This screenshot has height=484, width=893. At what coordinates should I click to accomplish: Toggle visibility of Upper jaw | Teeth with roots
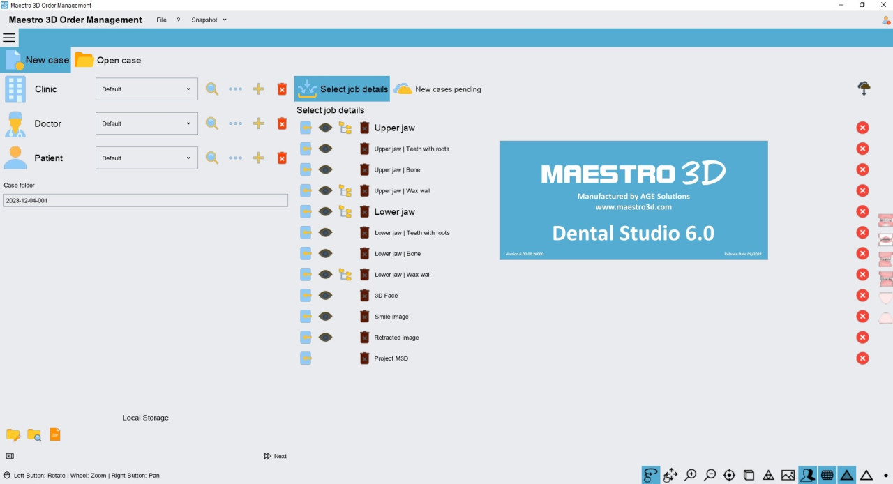[325, 149]
